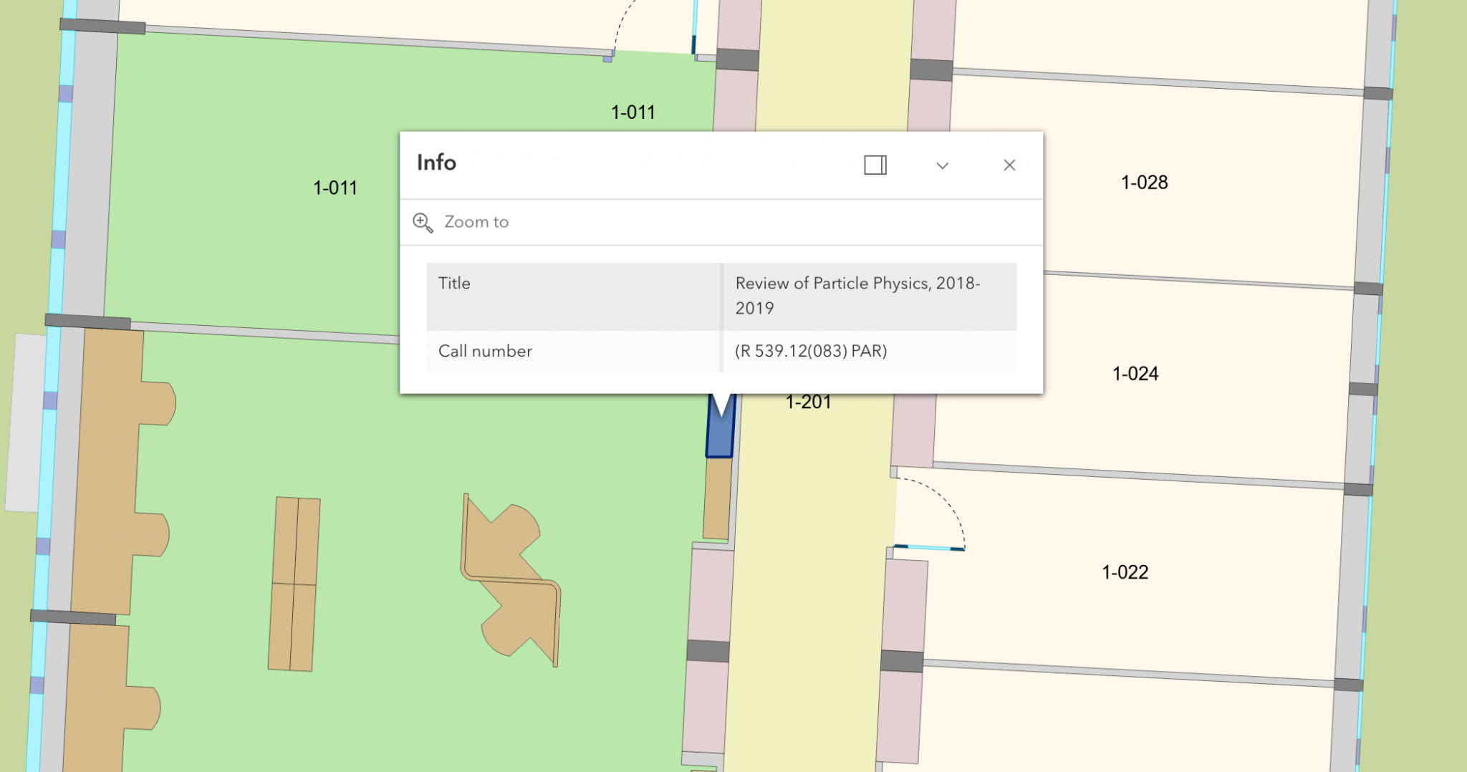This screenshot has height=772, width=1467.
Task: Click the double rectangular table in the green room
Action: (294, 584)
